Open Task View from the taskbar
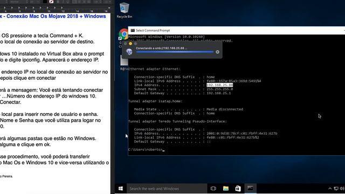Image resolution: width=345 pixels, height=194 pixels. [x=213, y=189]
